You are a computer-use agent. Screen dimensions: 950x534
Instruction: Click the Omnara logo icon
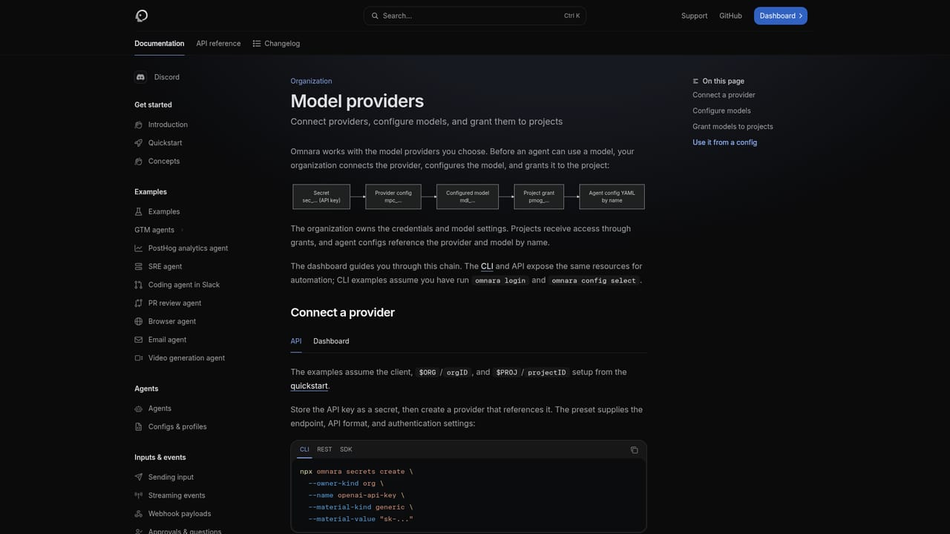coord(142,16)
